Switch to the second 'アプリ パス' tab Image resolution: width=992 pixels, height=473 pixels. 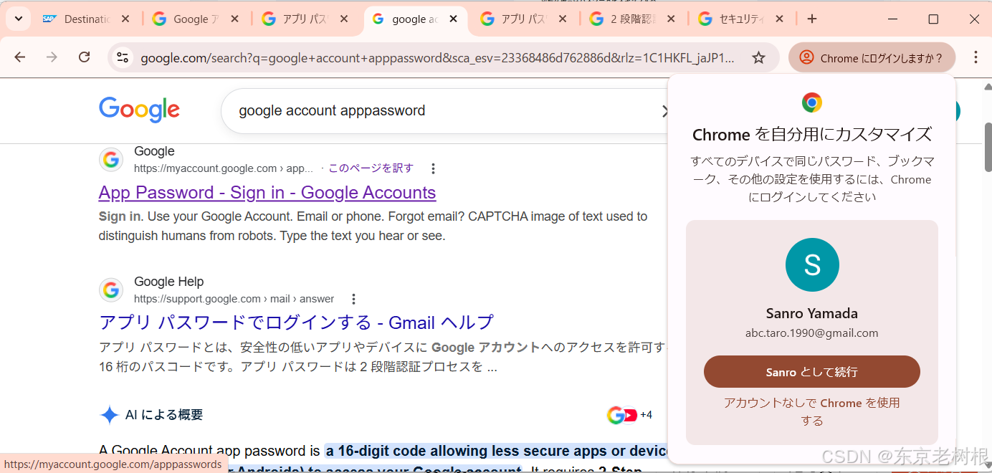click(514, 19)
